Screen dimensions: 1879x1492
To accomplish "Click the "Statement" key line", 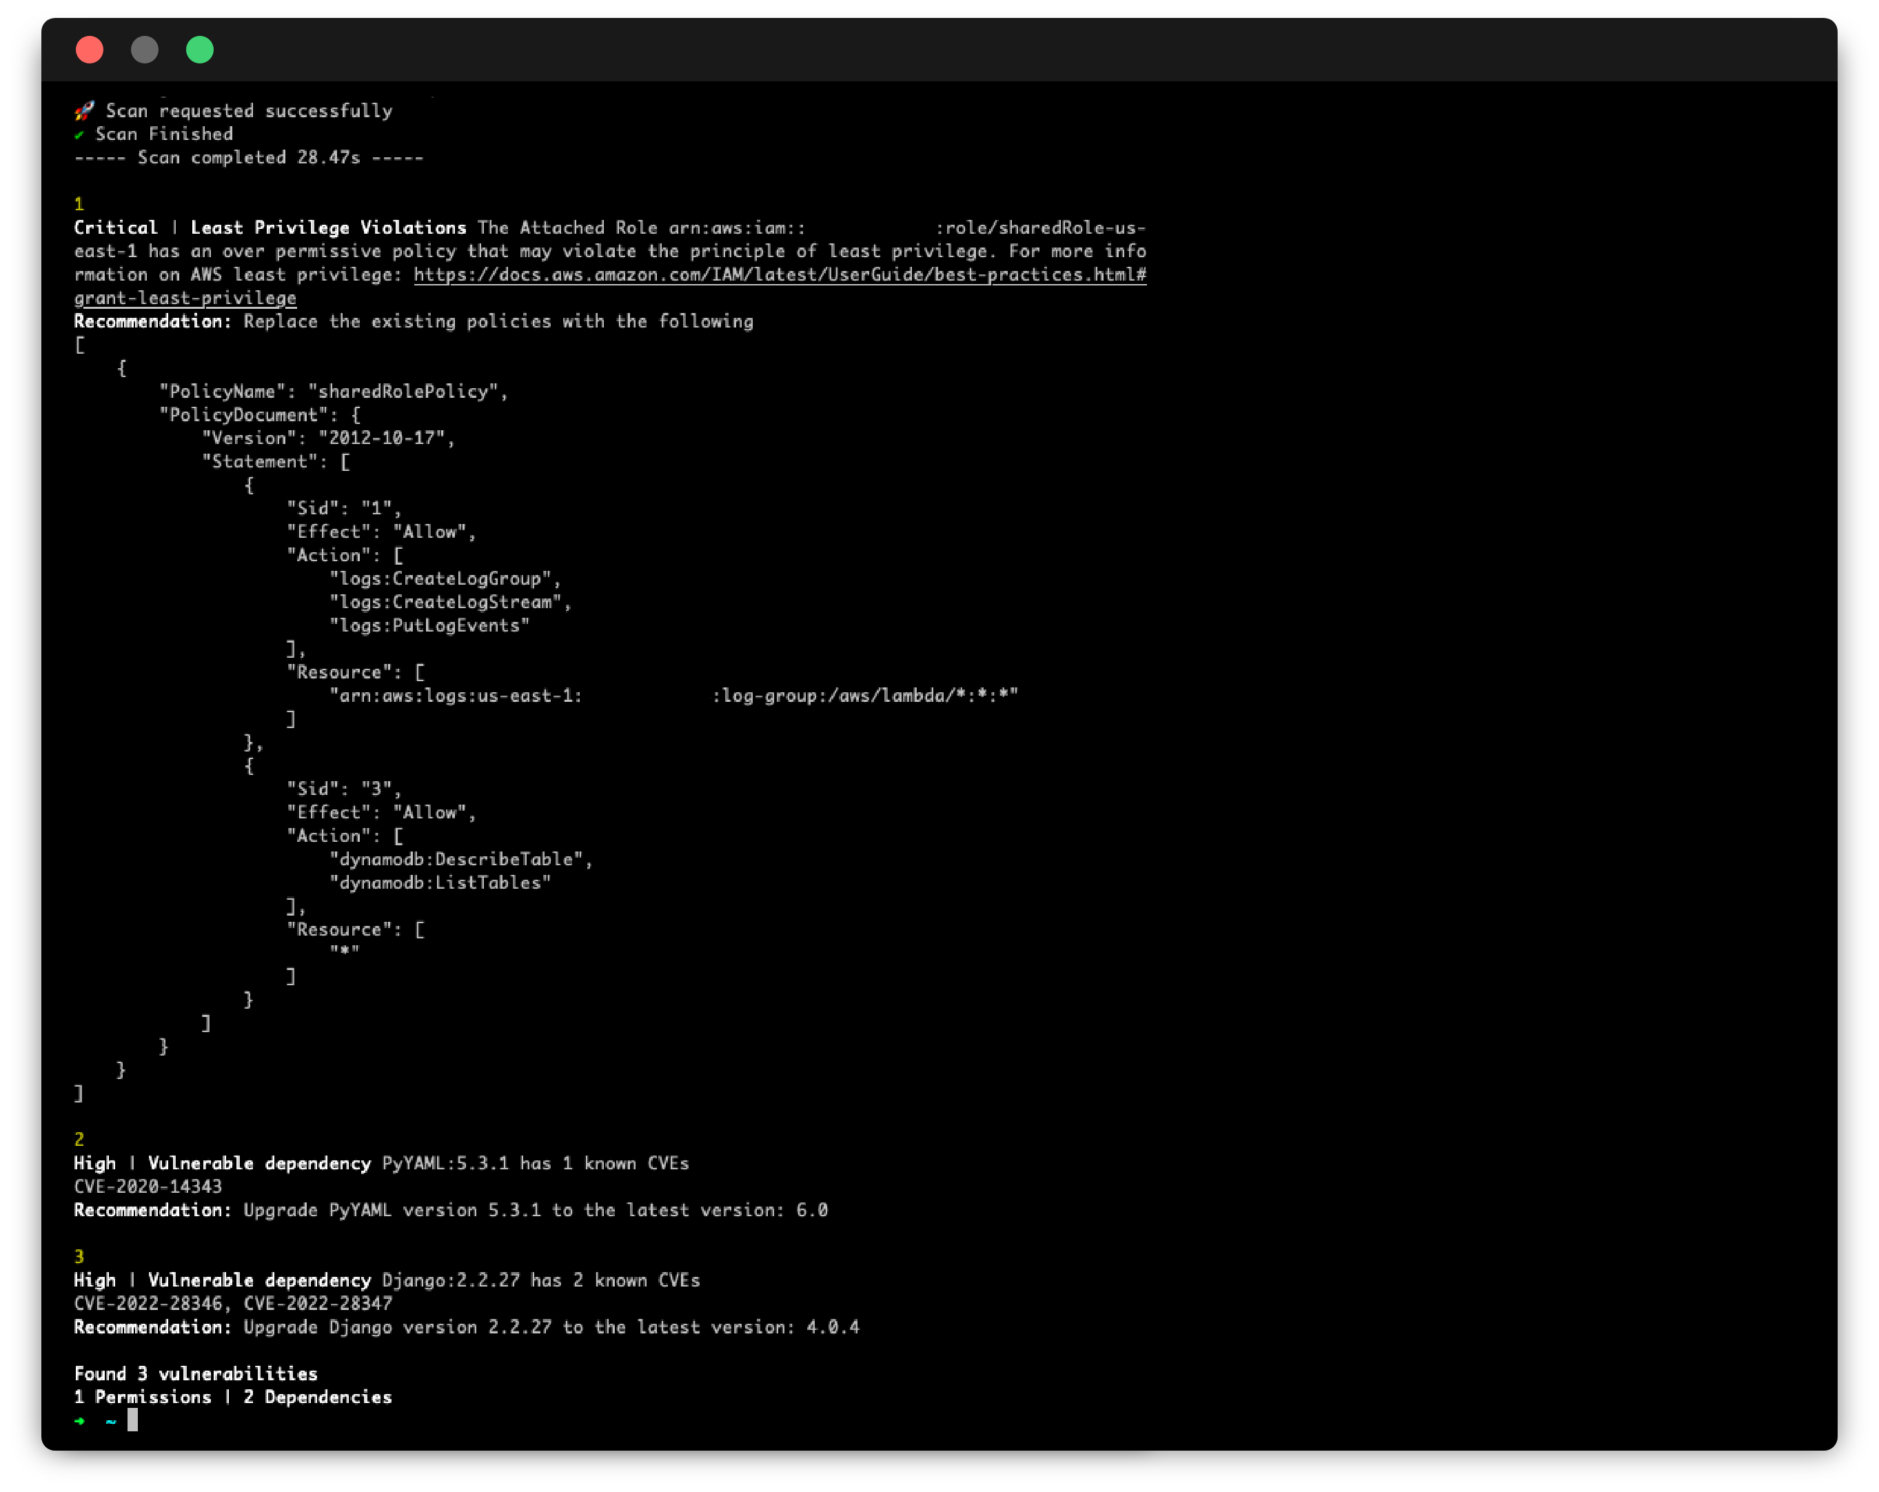I will pos(276,462).
